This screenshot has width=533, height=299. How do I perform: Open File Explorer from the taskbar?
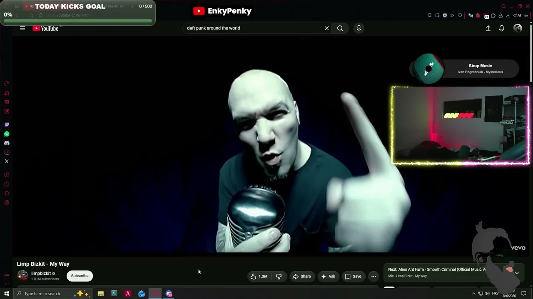(101, 294)
